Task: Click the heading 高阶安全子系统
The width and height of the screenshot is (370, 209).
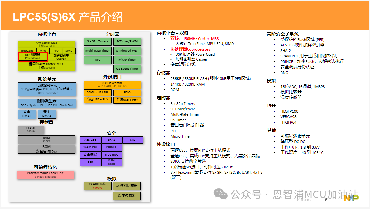Action: [x=283, y=34]
